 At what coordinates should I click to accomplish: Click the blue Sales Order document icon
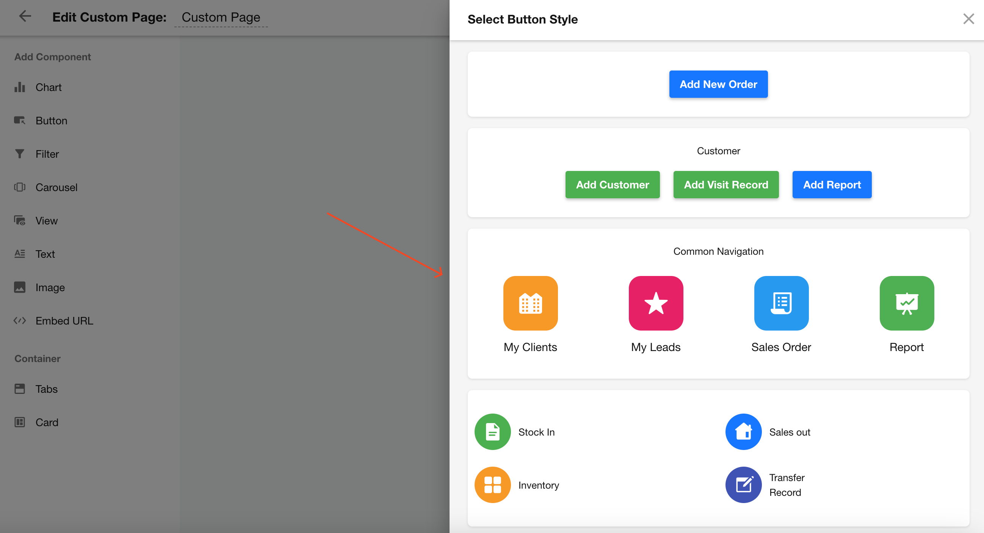pos(781,303)
